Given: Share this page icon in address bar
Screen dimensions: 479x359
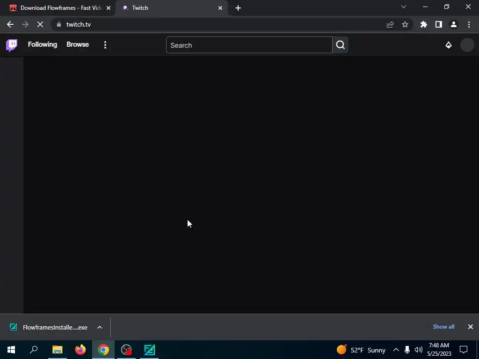Looking at the screenshot, I should click(x=390, y=24).
